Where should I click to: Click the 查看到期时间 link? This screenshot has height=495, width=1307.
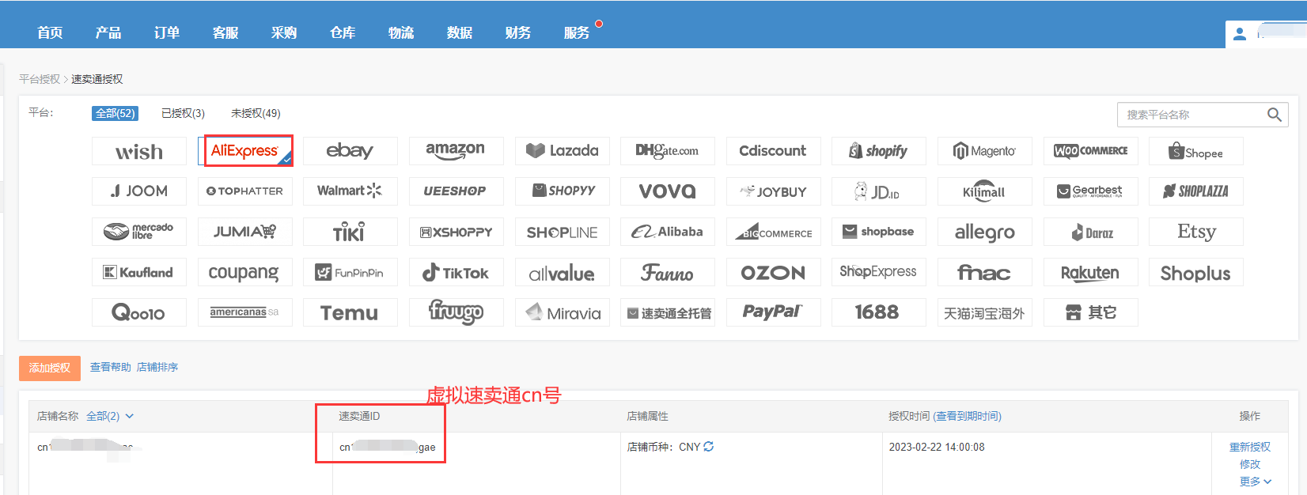pyautogui.click(x=968, y=416)
